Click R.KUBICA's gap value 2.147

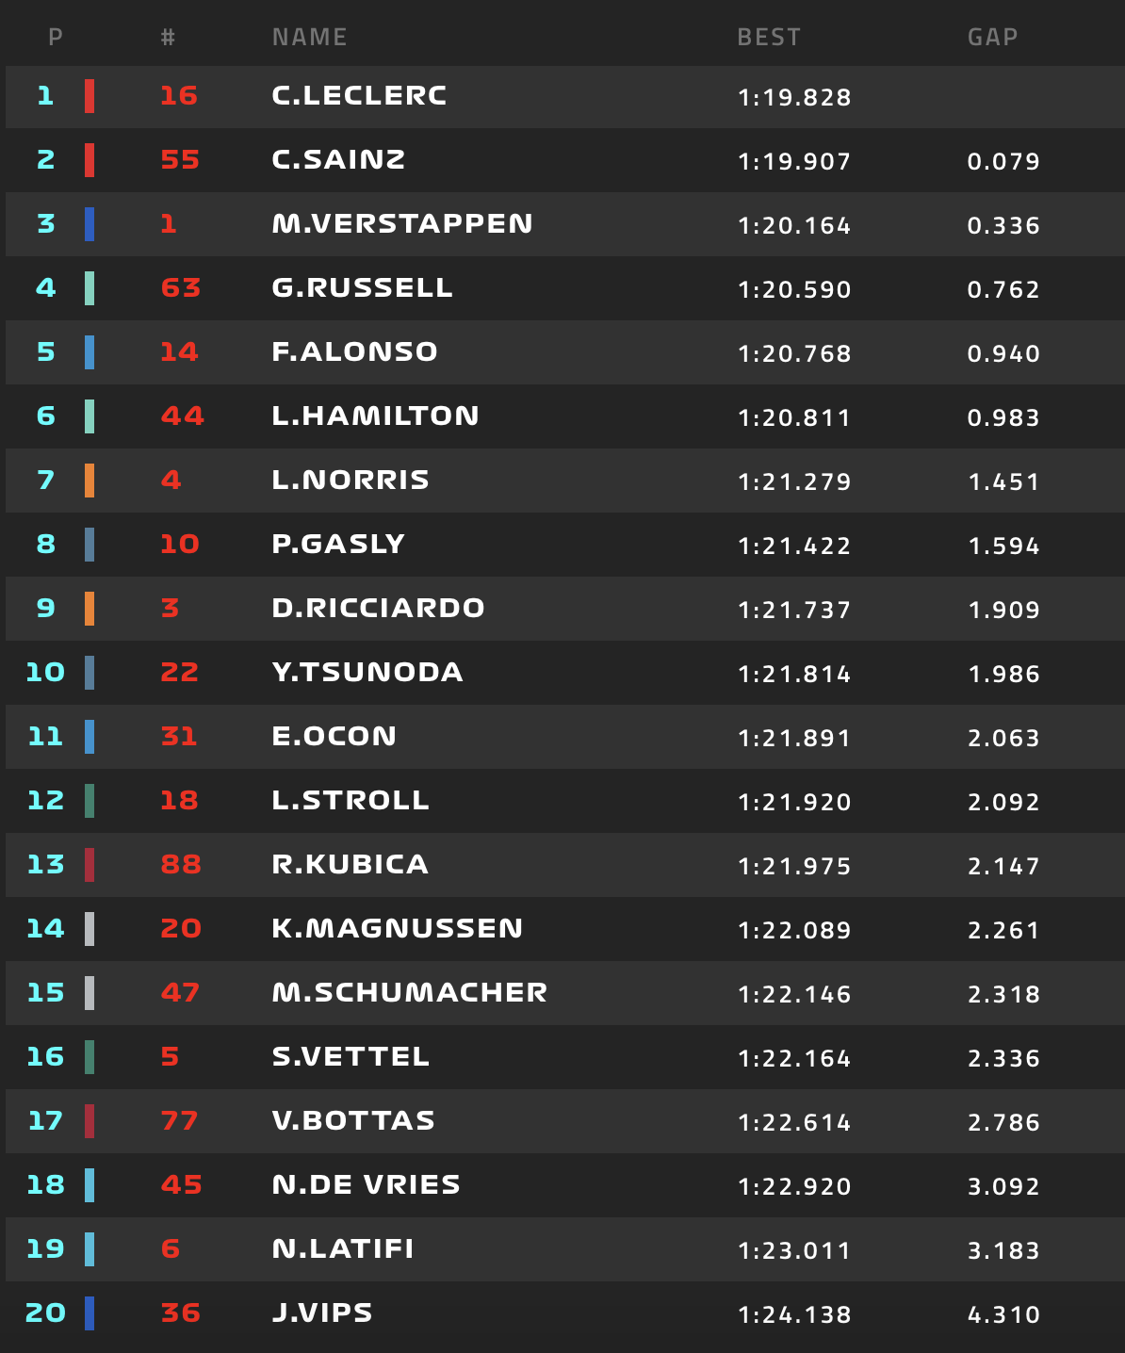pyautogui.click(x=1003, y=866)
